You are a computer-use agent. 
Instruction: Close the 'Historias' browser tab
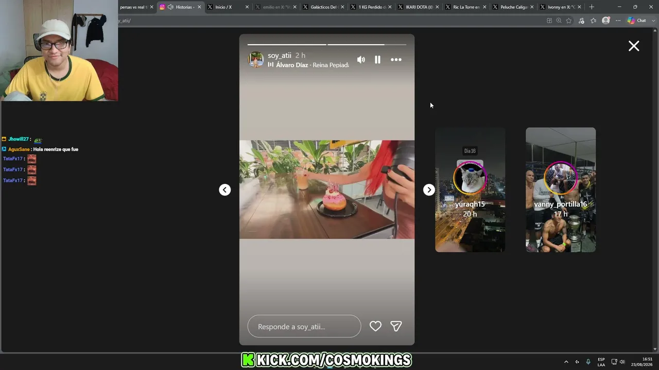199,7
